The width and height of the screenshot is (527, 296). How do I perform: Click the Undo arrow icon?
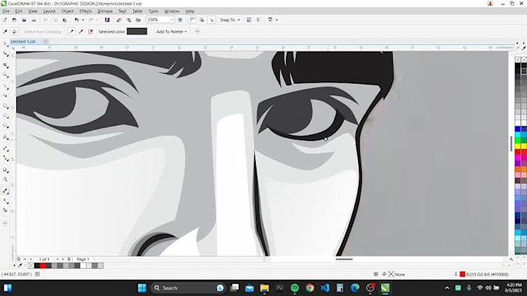77,20
